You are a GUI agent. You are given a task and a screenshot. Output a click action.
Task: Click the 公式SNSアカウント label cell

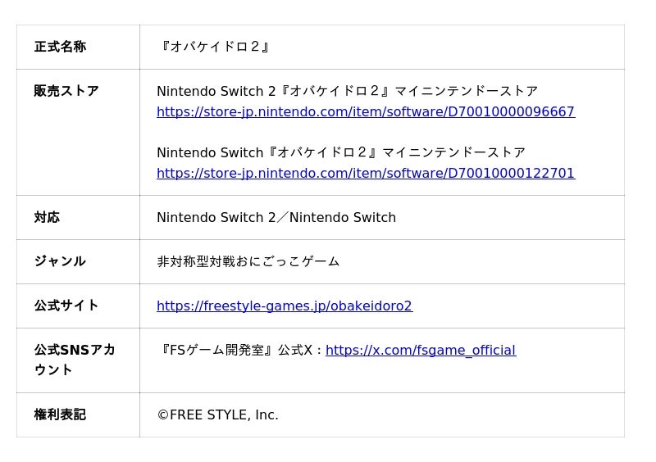coord(78,360)
